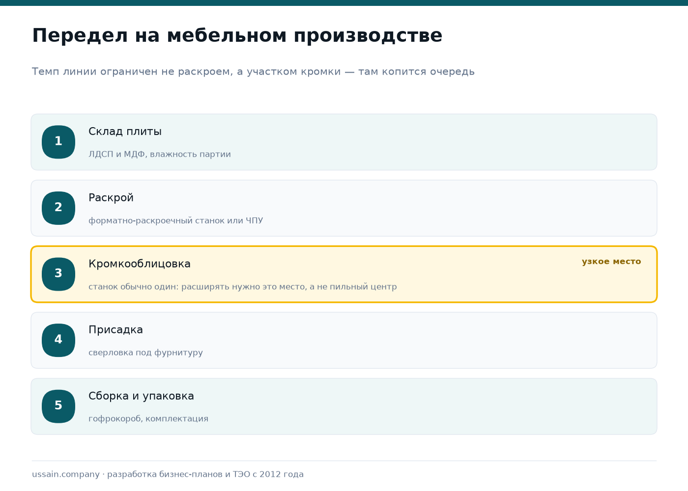
Task: Click the step 5 number badge
Action: (58, 406)
